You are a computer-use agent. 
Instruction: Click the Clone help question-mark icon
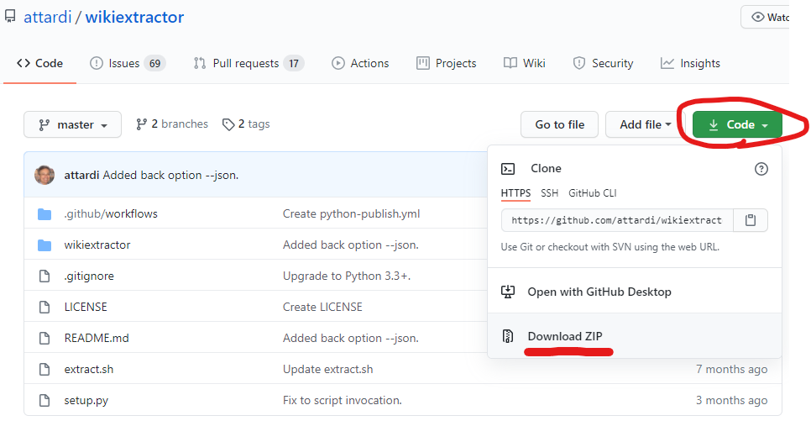761,169
